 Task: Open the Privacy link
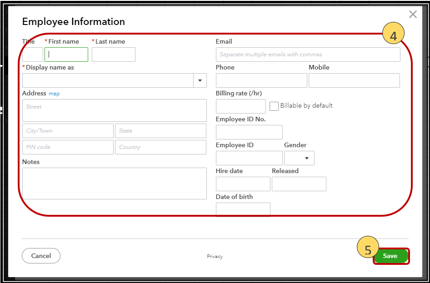[215, 257]
